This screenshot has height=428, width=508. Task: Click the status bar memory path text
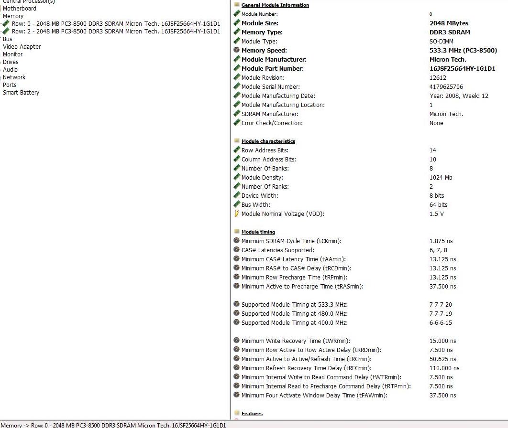[113, 425]
